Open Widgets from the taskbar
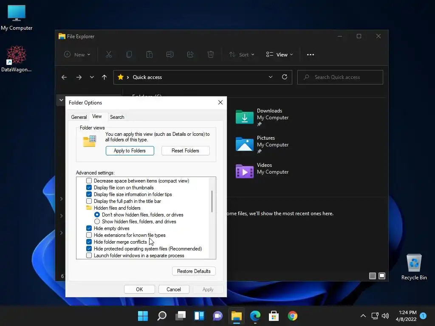 (x=199, y=316)
